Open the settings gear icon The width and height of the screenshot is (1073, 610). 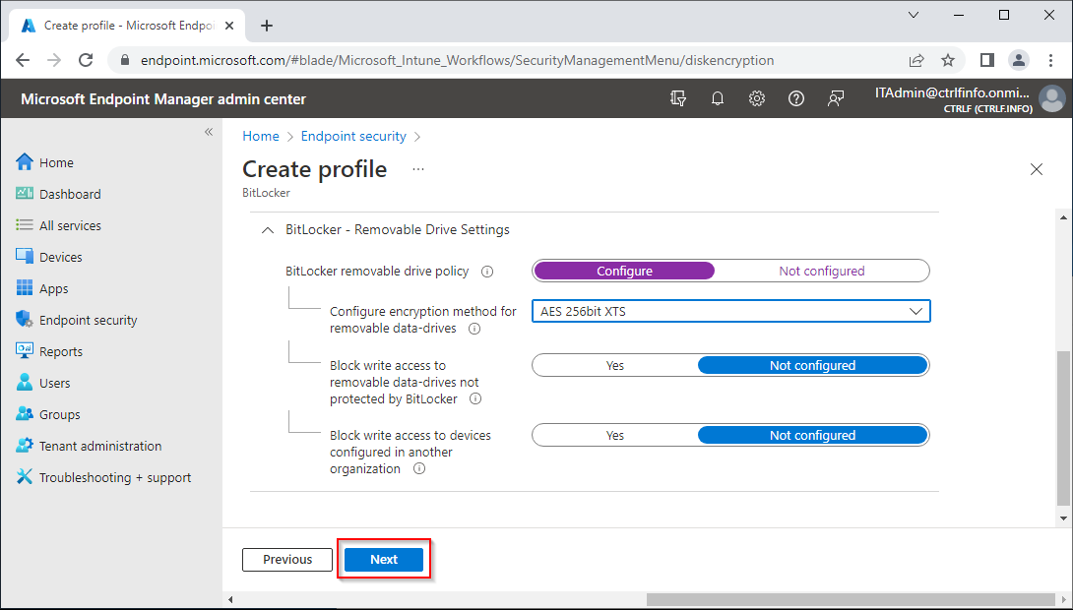point(757,98)
